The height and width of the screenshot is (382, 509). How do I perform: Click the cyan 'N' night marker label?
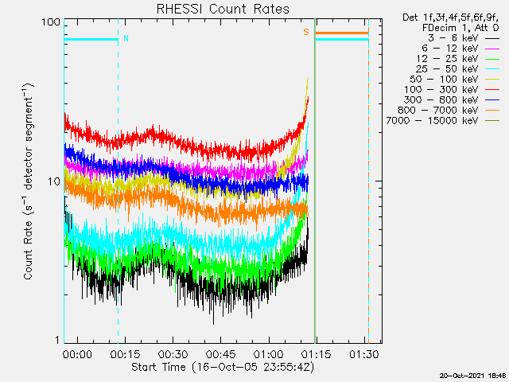click(x=126, y=38)
